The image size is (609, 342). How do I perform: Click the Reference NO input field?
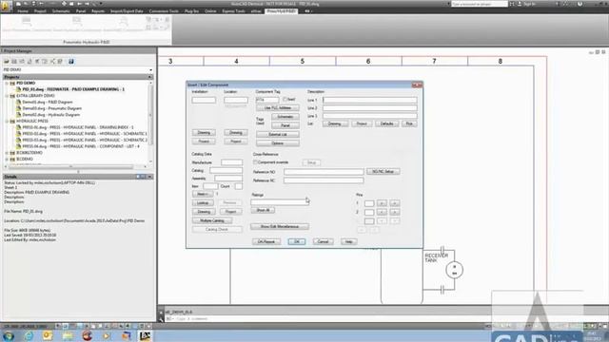[x=324, y=171]
